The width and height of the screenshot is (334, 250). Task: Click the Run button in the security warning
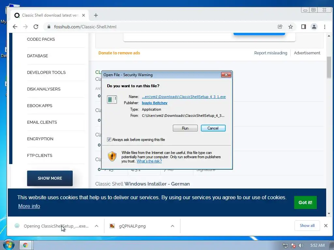(x=185, y=128)
